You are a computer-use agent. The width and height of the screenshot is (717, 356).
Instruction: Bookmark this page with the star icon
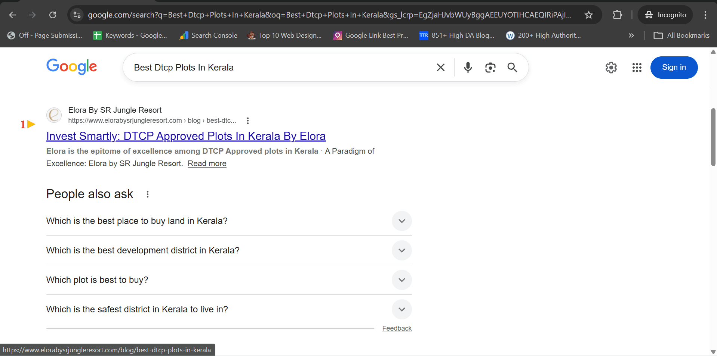point(589,15)
